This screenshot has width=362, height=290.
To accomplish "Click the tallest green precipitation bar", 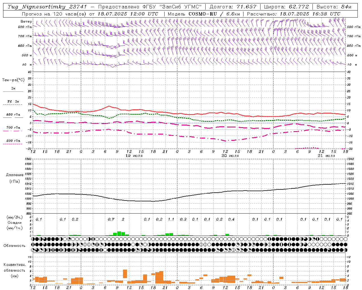I will [x=119, y=234].
